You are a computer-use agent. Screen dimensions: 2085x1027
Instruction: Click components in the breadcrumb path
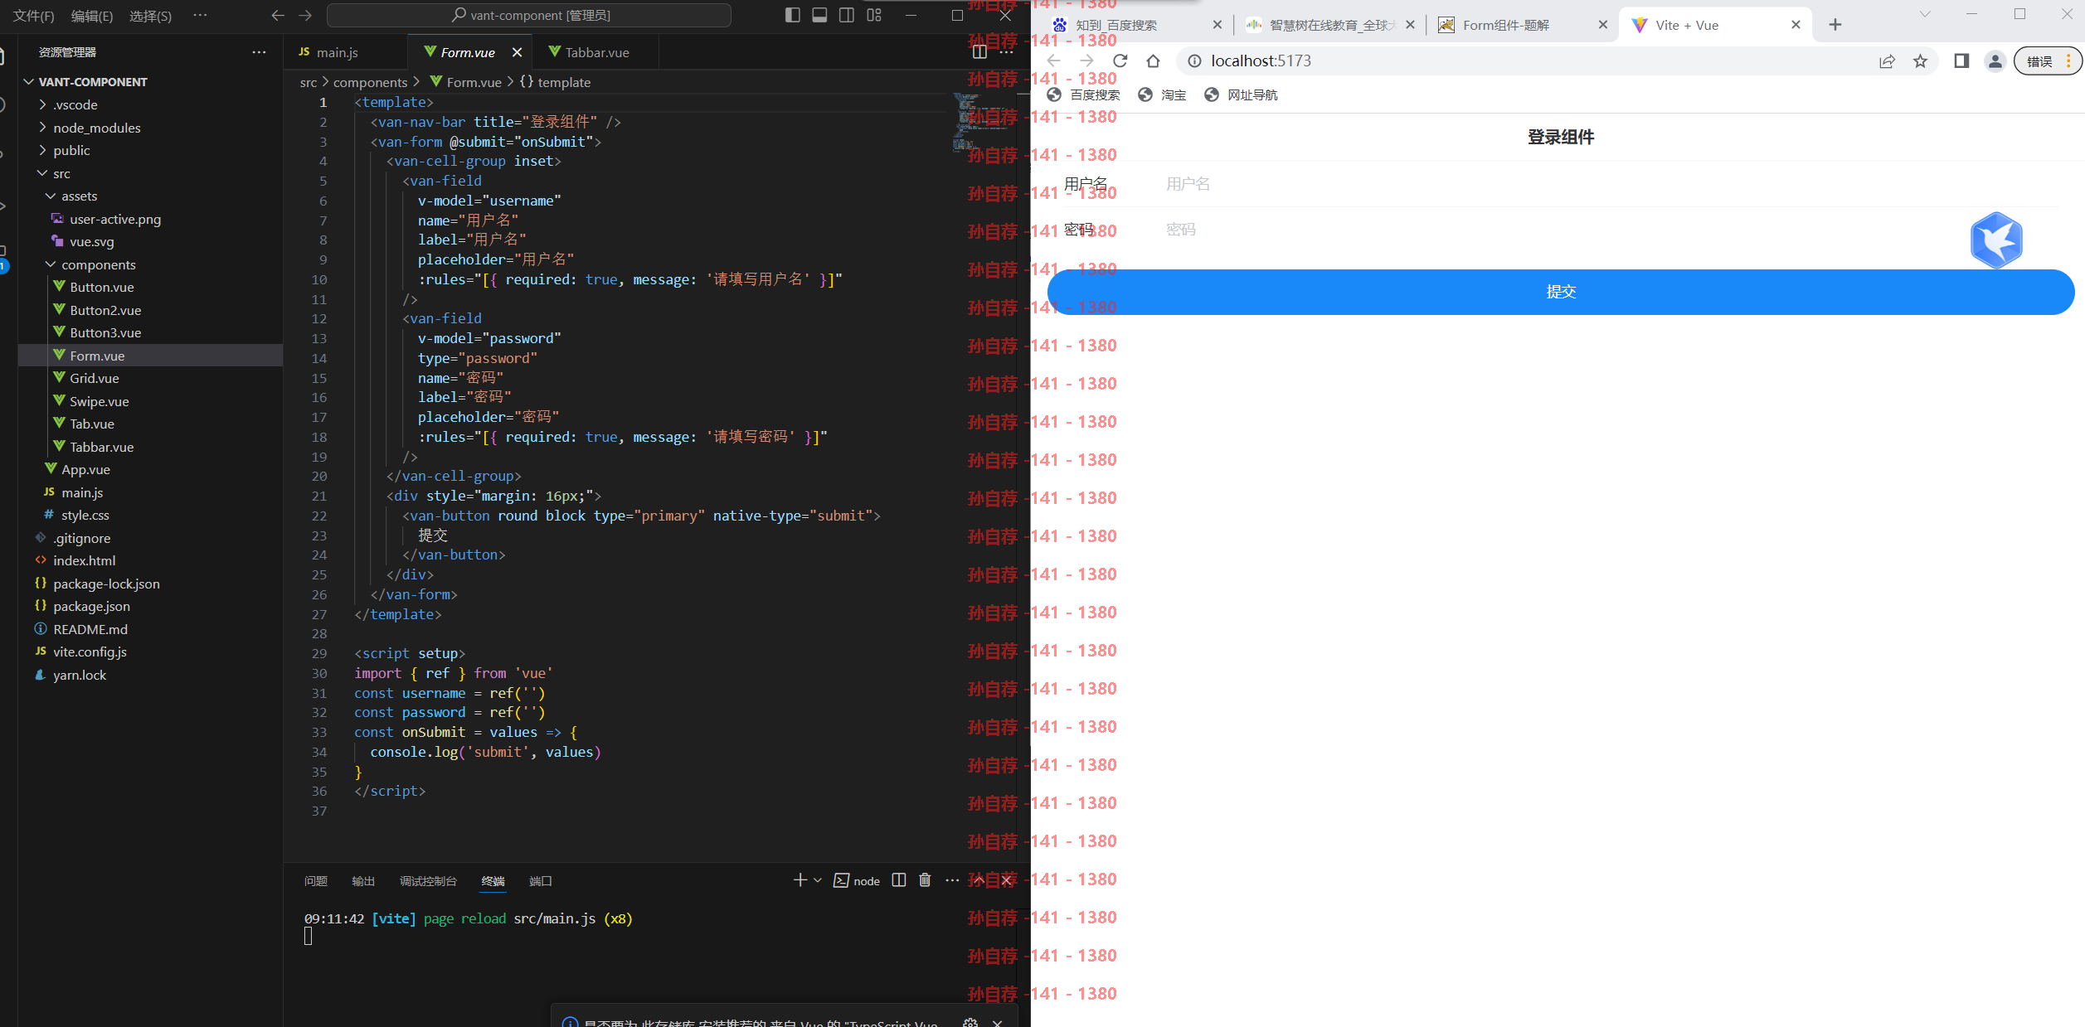370,82
